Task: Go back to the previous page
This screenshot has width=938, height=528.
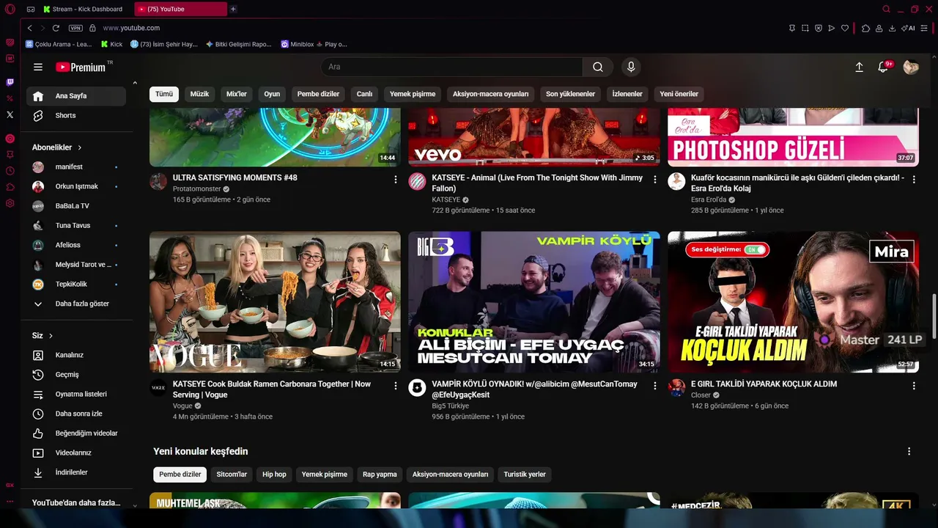Action: 30,28
